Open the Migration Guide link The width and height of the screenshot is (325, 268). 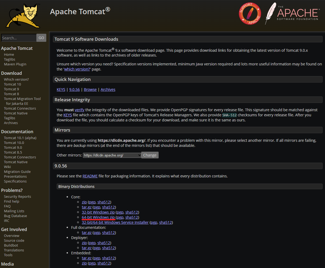click(x=17, y=172)
